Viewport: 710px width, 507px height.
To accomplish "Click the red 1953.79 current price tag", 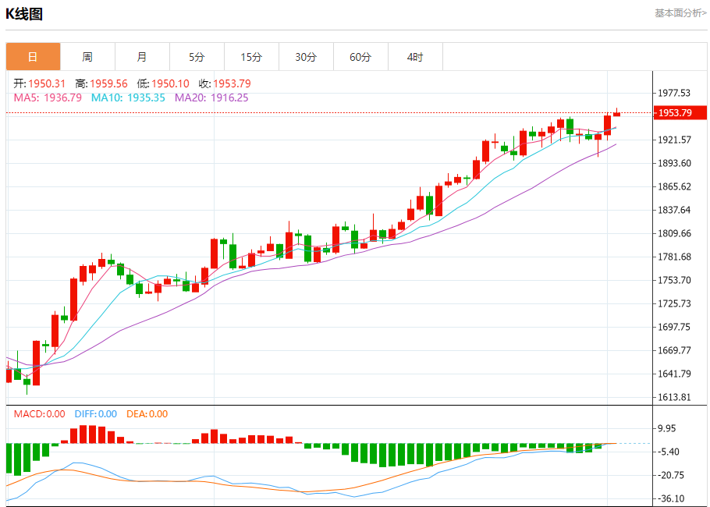I will (680, 113).
